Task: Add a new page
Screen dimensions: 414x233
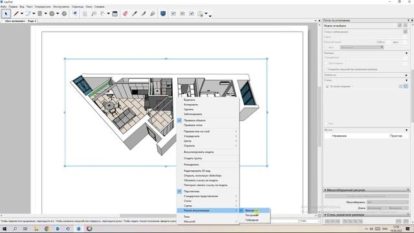Action: (x=173, y=14)
